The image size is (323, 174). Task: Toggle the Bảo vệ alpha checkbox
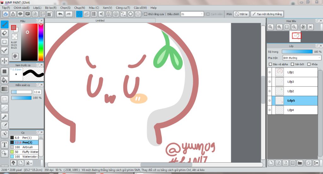[270, 64]
